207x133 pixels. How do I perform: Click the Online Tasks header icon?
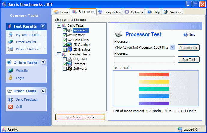9,62
